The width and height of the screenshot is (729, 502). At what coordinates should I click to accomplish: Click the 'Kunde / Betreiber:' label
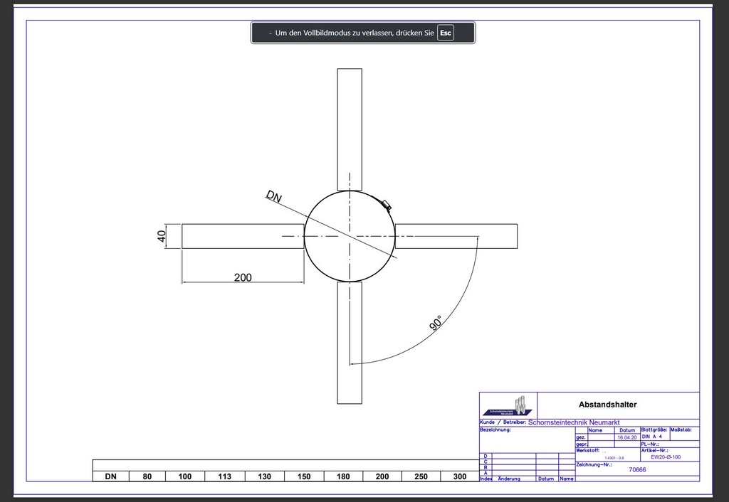(x=503, y=422)
